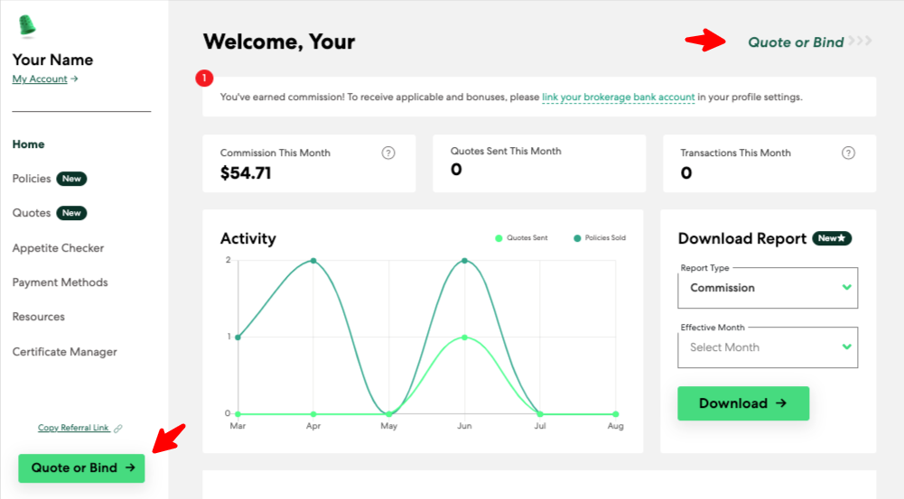
Task: Click the red notification badge
Action: click(203, 79)
